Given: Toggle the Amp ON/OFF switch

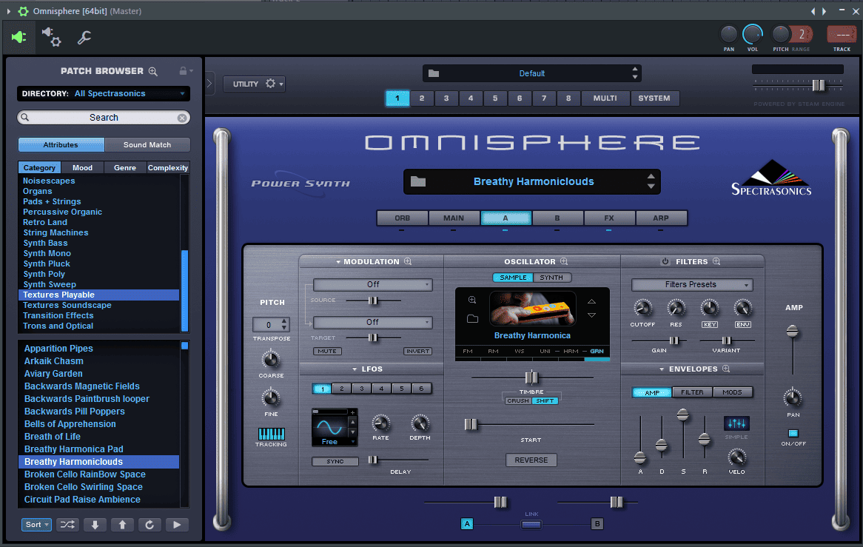Looking at the screenshot, I should tap(793, 434).
